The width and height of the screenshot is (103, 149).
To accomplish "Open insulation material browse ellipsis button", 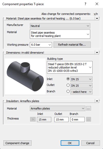I will click(88, 108).
